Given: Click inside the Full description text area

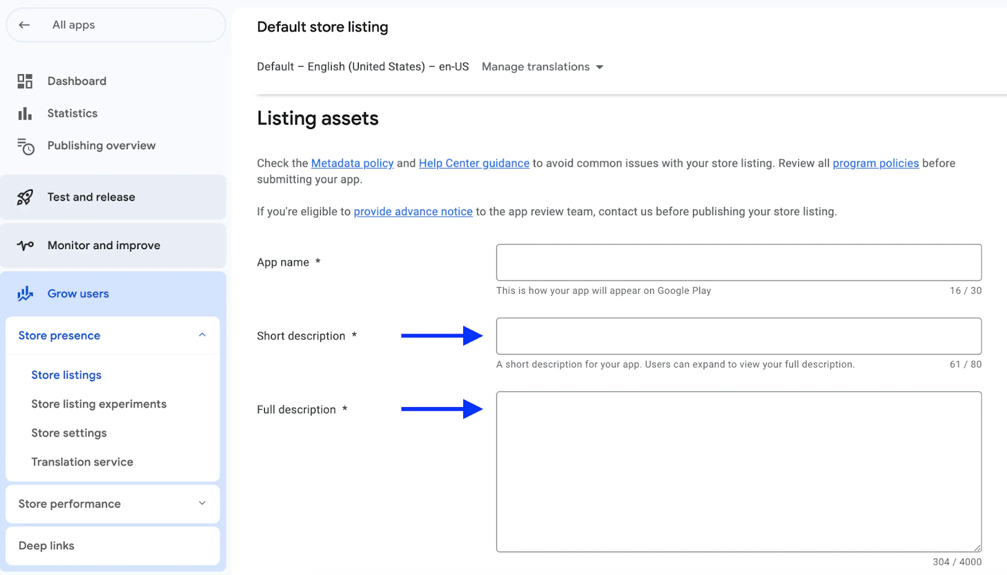Looking at the screenshot, I should coord(738,472).
